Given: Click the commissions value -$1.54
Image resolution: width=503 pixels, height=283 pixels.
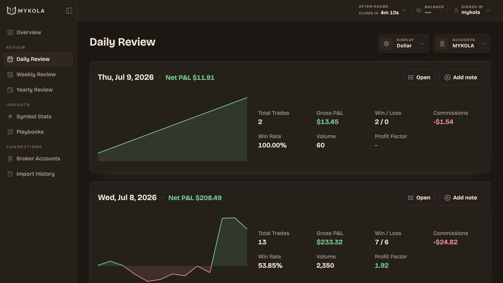Looking at the screenshot, I should 443,122.
